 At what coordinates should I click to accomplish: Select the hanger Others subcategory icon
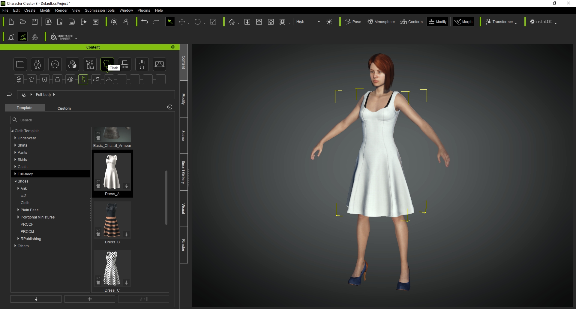click(x=109, y=79)
